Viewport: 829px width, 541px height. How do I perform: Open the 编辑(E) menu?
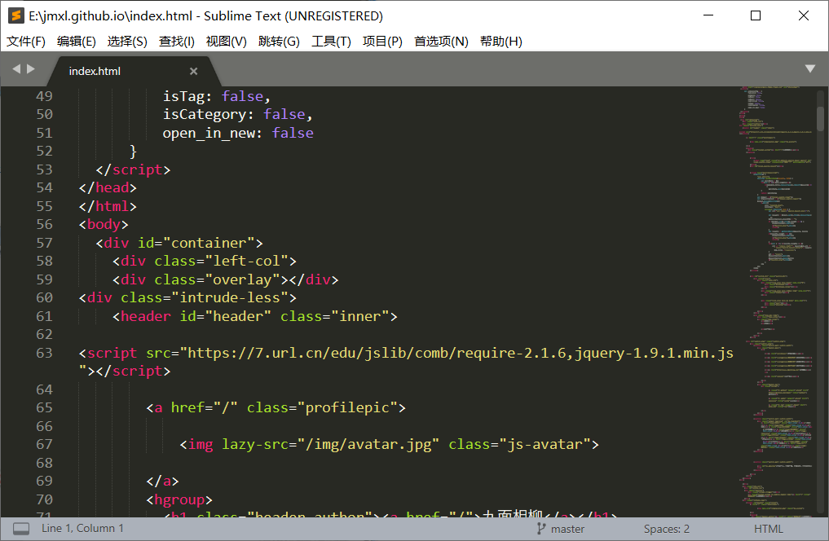click(77, 42)
